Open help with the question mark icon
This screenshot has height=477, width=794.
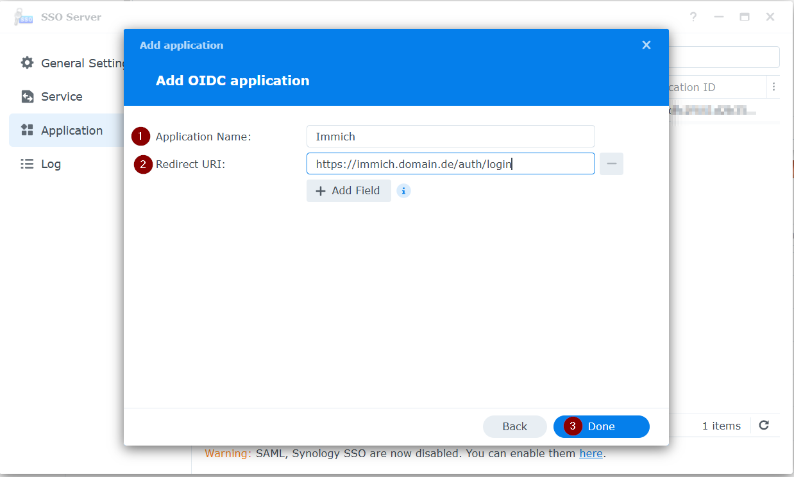[693, 17]
